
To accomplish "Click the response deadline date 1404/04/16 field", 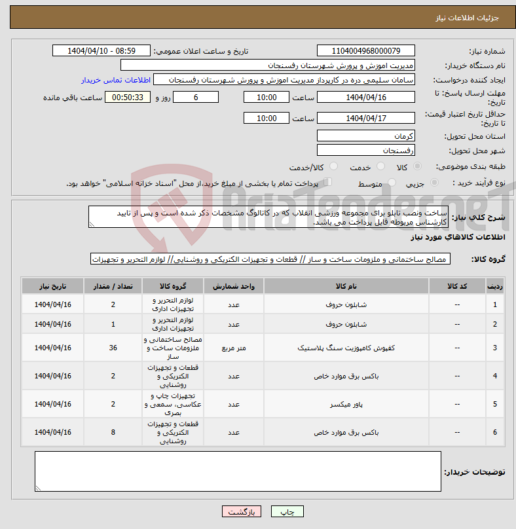I will pos(366,97).
